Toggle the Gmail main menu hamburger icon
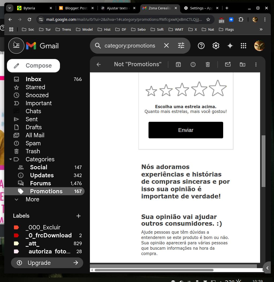 click(x=16, y=46)
